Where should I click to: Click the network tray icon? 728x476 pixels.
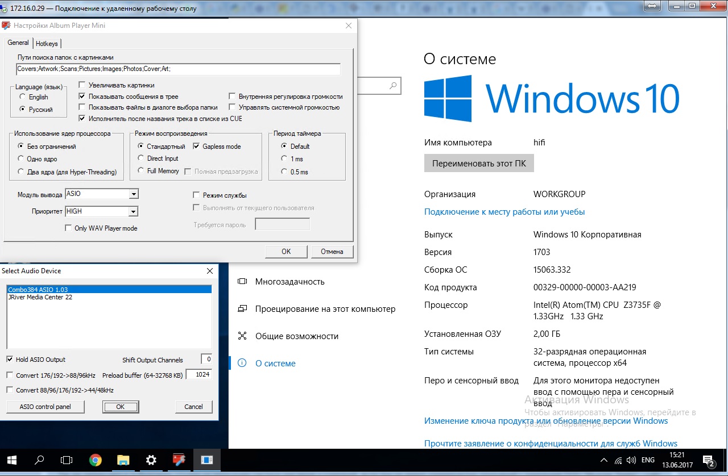(618, 460)
